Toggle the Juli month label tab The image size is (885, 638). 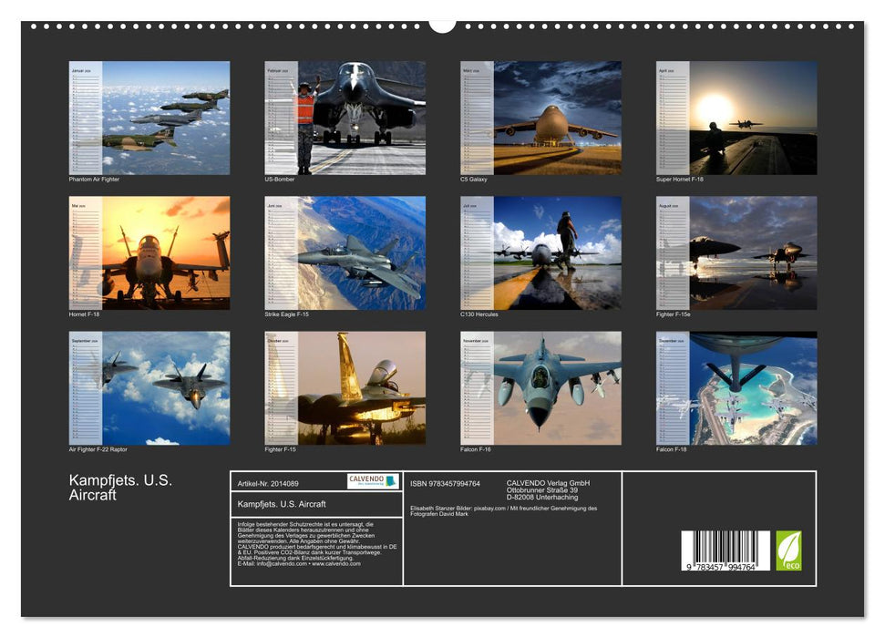pos(471,208)
